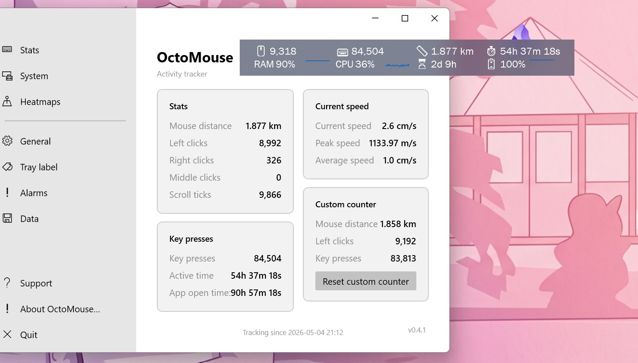Click the version label v0.4.1

417,330
